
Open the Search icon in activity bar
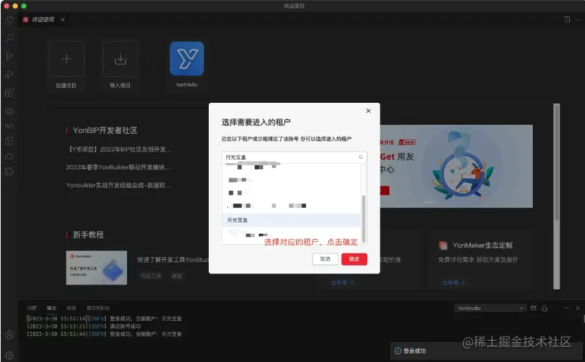10,38
